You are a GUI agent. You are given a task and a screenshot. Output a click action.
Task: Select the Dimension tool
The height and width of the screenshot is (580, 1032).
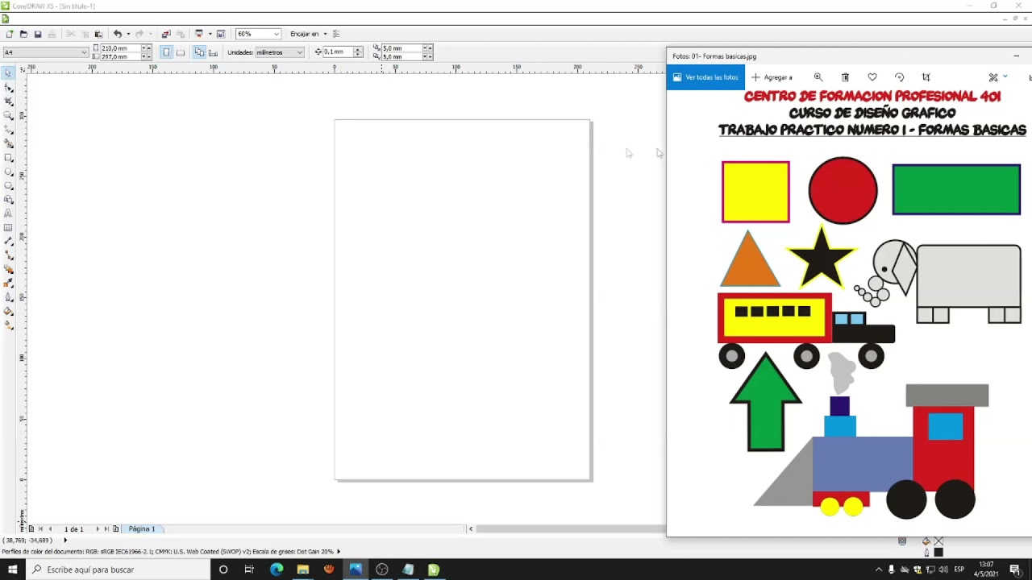9,242
